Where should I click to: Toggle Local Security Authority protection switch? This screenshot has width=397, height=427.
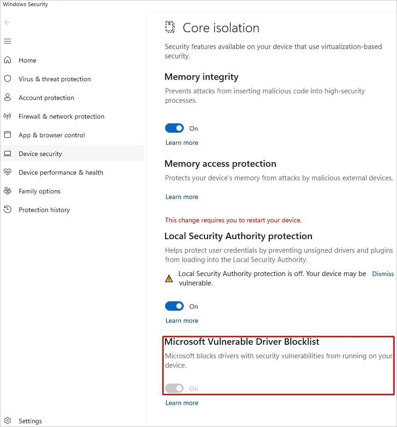coord(174,306)
